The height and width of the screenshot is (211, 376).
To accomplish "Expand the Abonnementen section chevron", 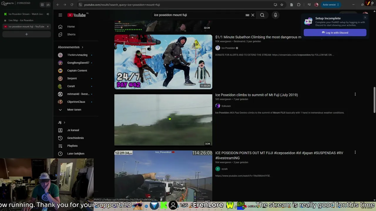I will click(82, 47).
